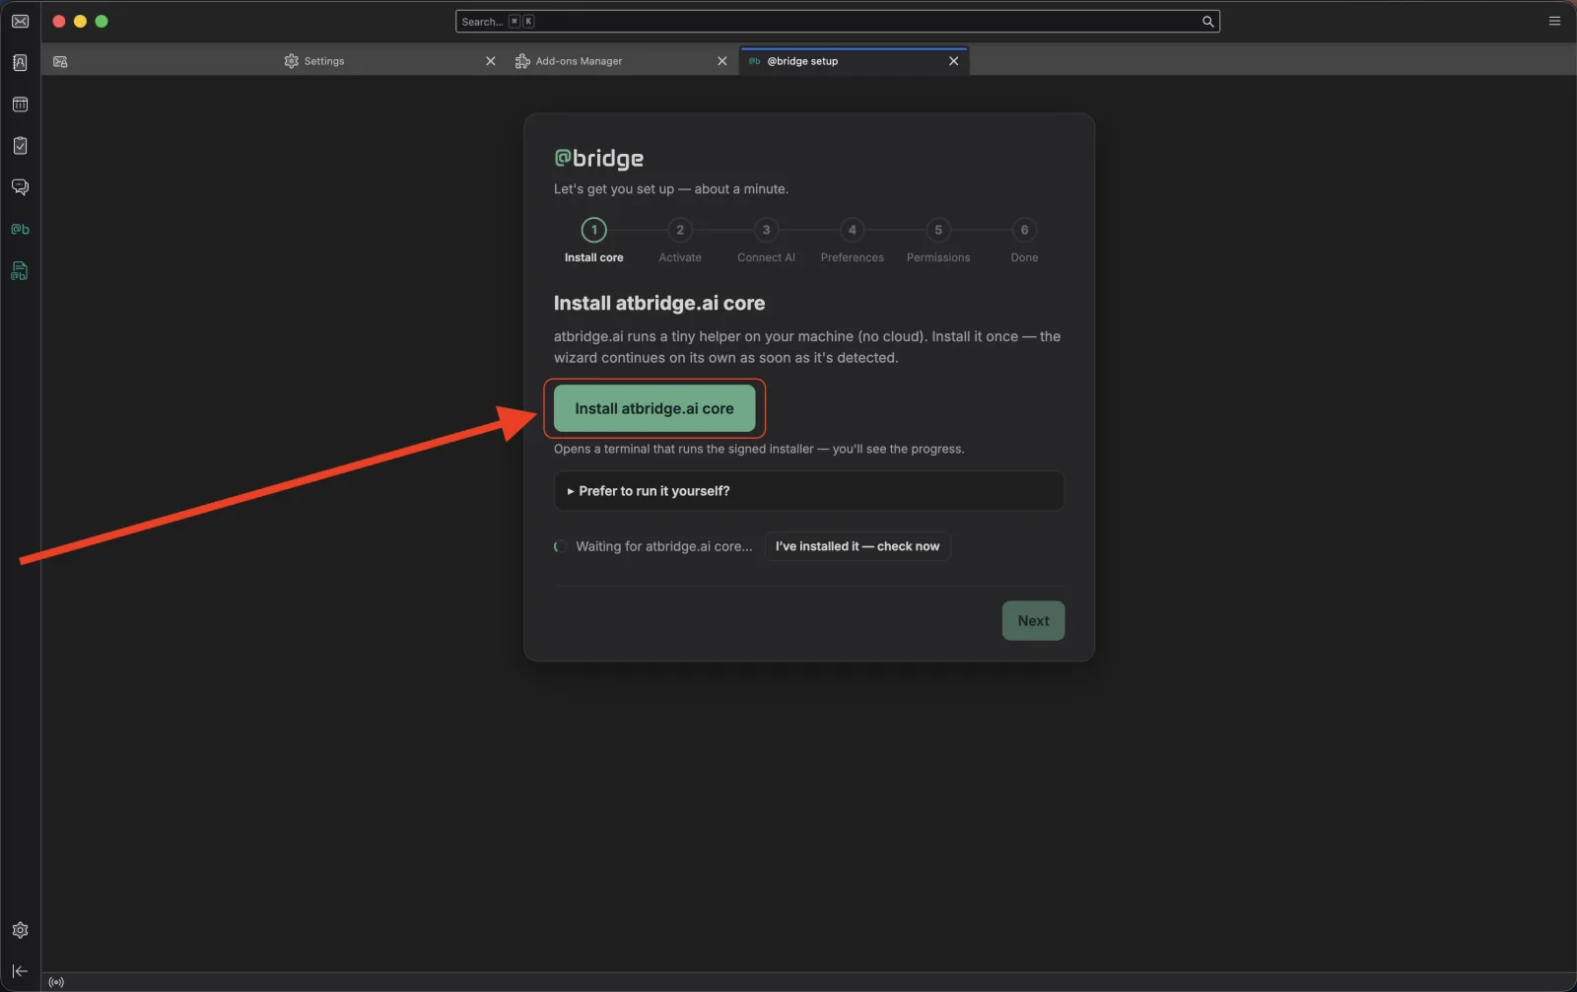
Task: Select the @bridge setup tab
Action: (854, 61)
